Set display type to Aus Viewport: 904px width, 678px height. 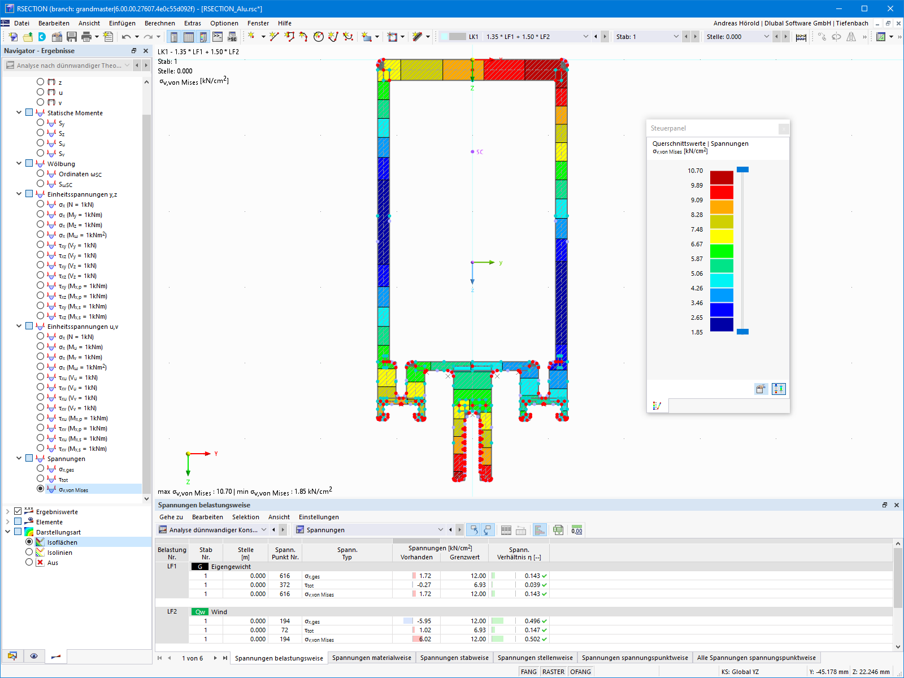[29, 562]
